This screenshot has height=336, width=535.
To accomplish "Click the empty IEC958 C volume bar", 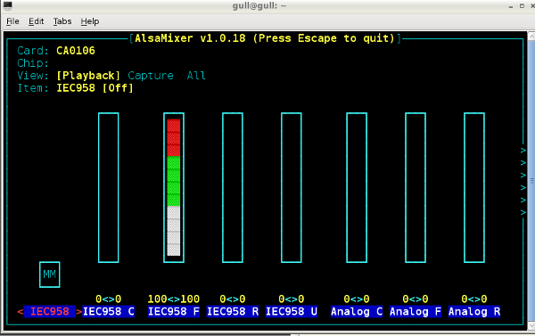I will tap(109, 188).
